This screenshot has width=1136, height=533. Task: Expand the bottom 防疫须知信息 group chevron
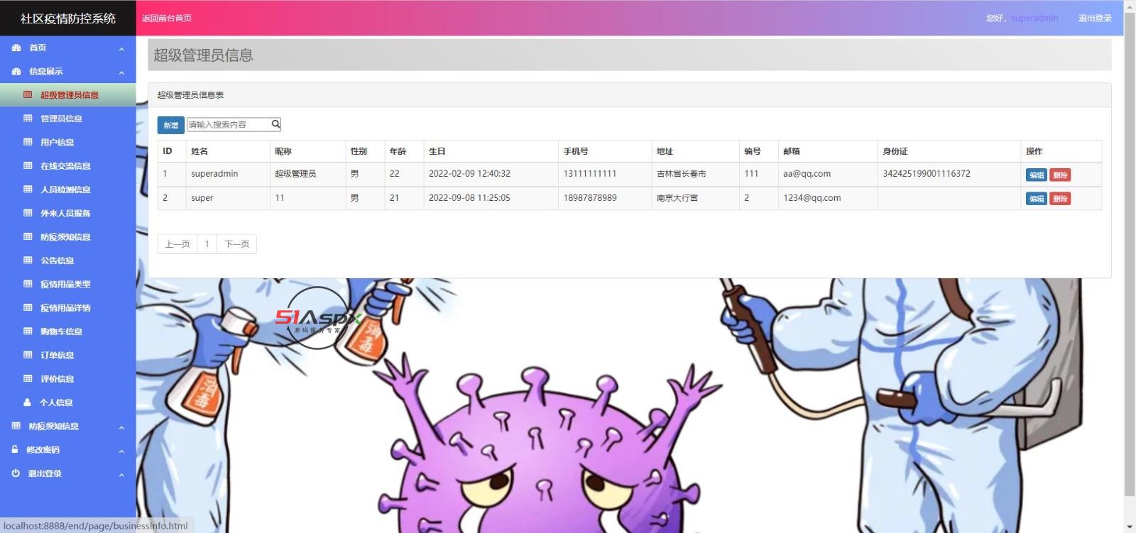(121, 427)
